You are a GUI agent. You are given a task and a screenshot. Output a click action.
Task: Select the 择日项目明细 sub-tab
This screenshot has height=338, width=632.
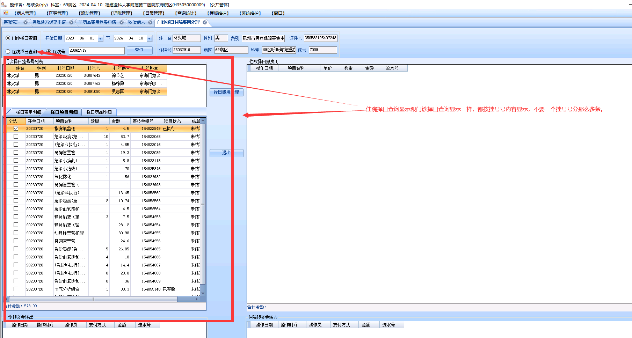click(64, 112)
